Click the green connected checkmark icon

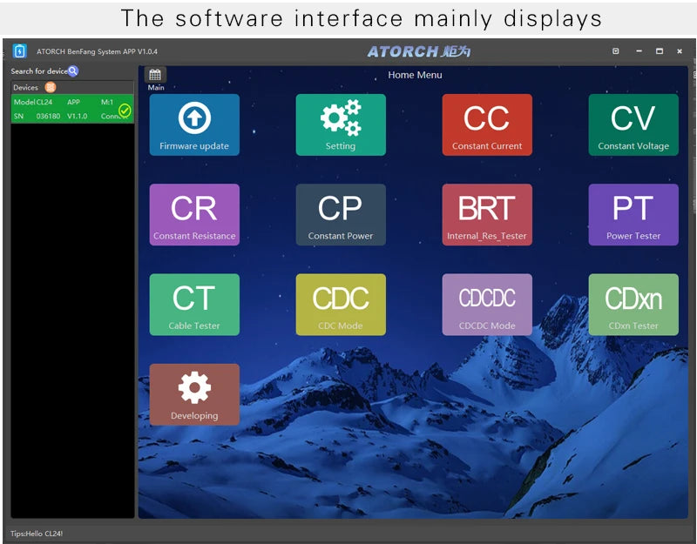[x=125, y=111]
